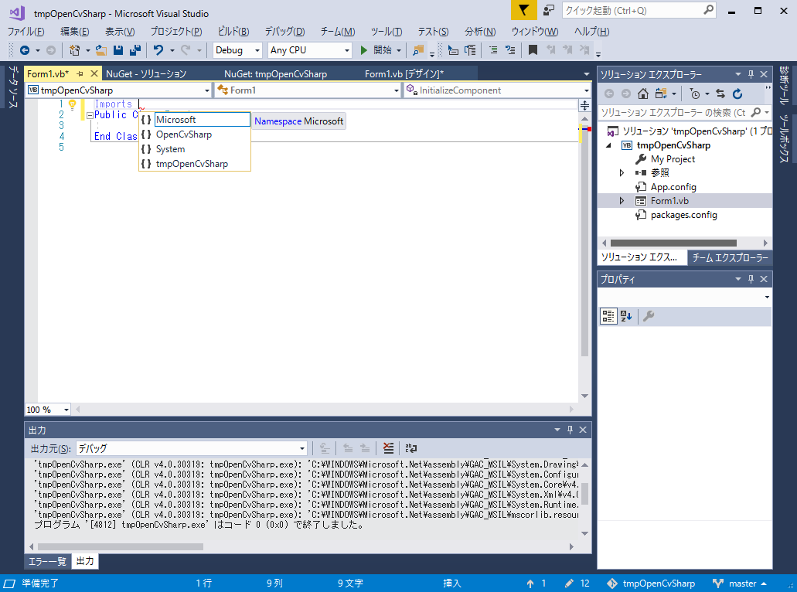The height and width of the screenshot is (592, 797).
Task: Expand the Form1.vb tree node
Action: tap(622, 201)
